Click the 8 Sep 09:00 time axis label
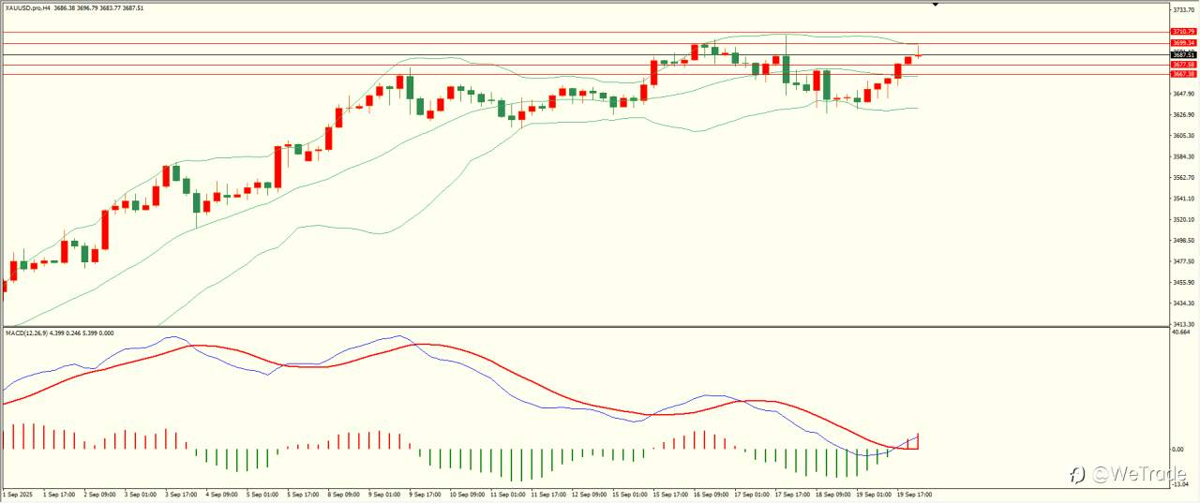This screenshot has height=503, width=1200. tap(344, 493)
